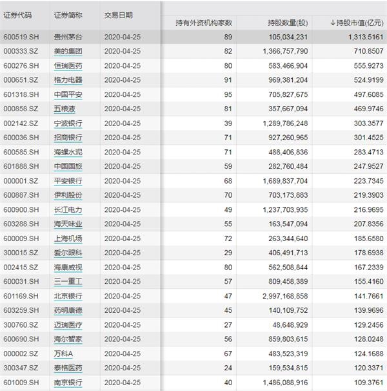The image size is (387, 391).
Task: Open the 泰格医药 stock link
Action: click(x=68, y=368)
